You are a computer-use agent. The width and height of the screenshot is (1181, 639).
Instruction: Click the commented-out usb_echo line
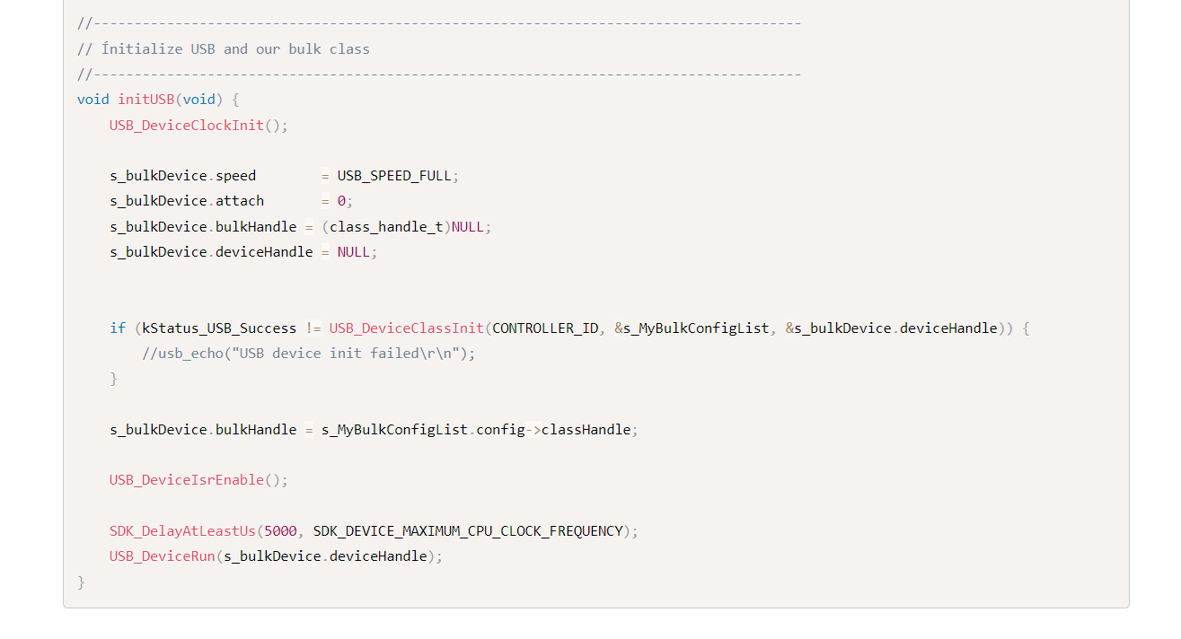(x=308, y=354)
